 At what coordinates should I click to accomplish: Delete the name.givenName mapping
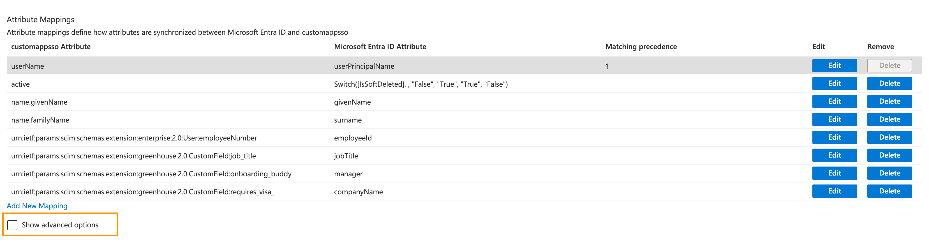click(x=889, y=101)
